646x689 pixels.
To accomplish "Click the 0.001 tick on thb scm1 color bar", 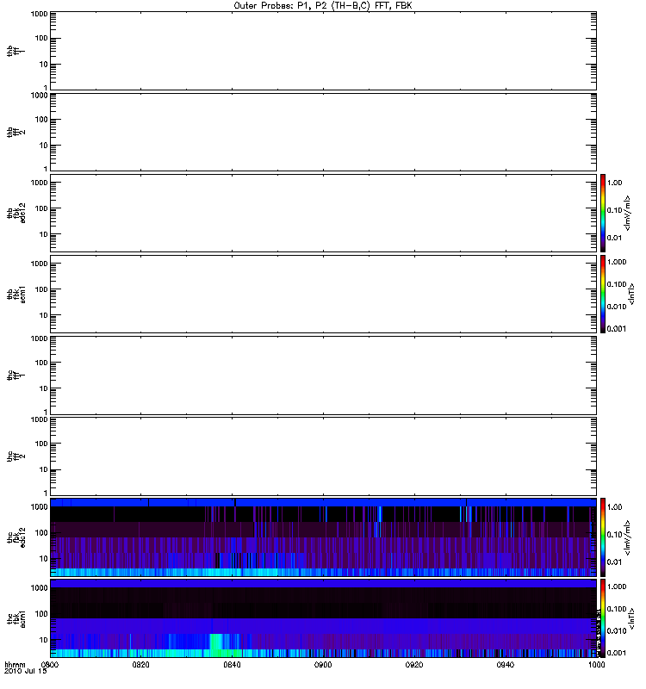I will tap(617, 329).
